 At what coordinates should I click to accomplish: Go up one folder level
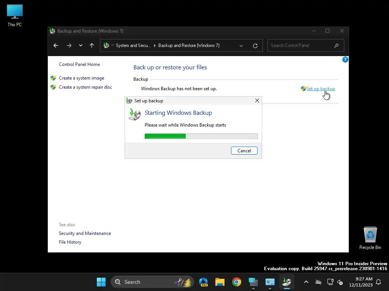(x=92, y=45)
